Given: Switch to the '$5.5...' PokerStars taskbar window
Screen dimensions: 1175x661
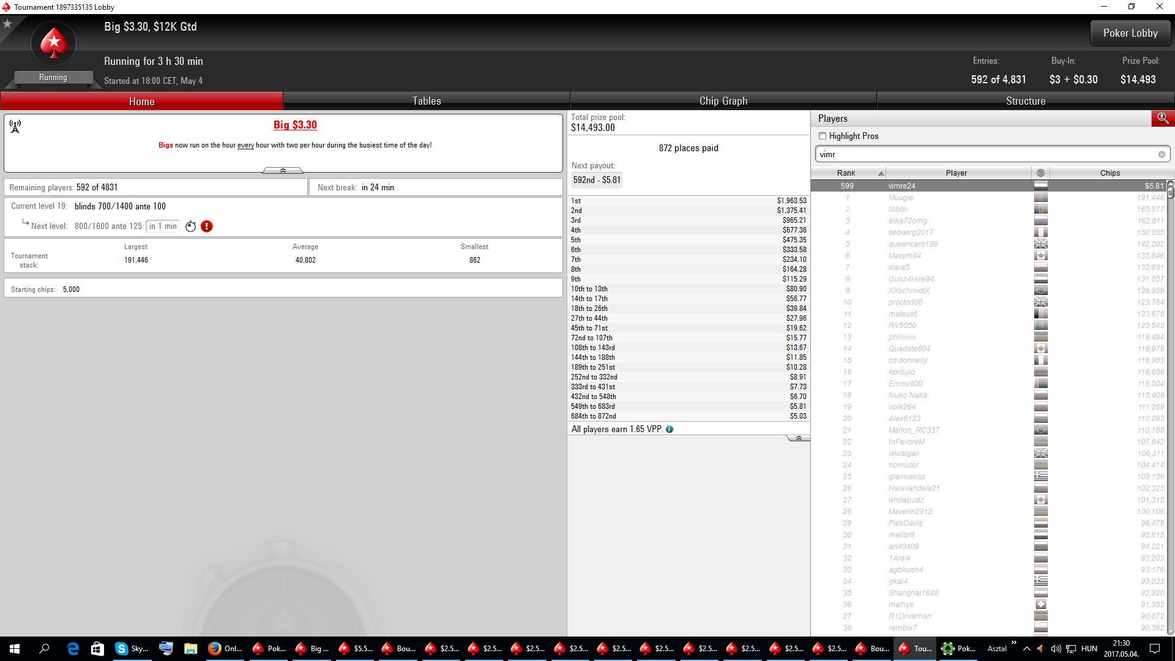Looking at the screenshot, I should pos(355,649).
